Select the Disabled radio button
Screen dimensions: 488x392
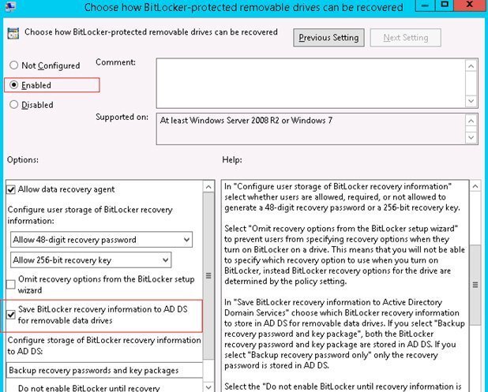[x=13, y=104]
